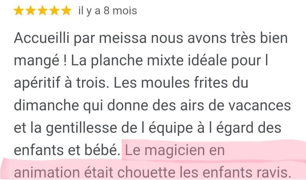This screenshot has height=180, width=306.
Task: Click the first yellow rating star
Action: pos(18,10)
